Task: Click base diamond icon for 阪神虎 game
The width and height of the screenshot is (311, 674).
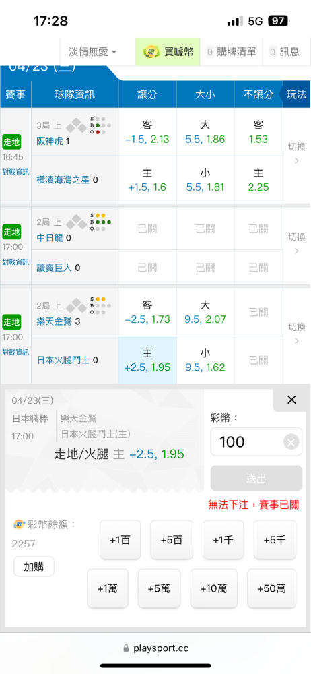Action: click(x=76, y=125)
